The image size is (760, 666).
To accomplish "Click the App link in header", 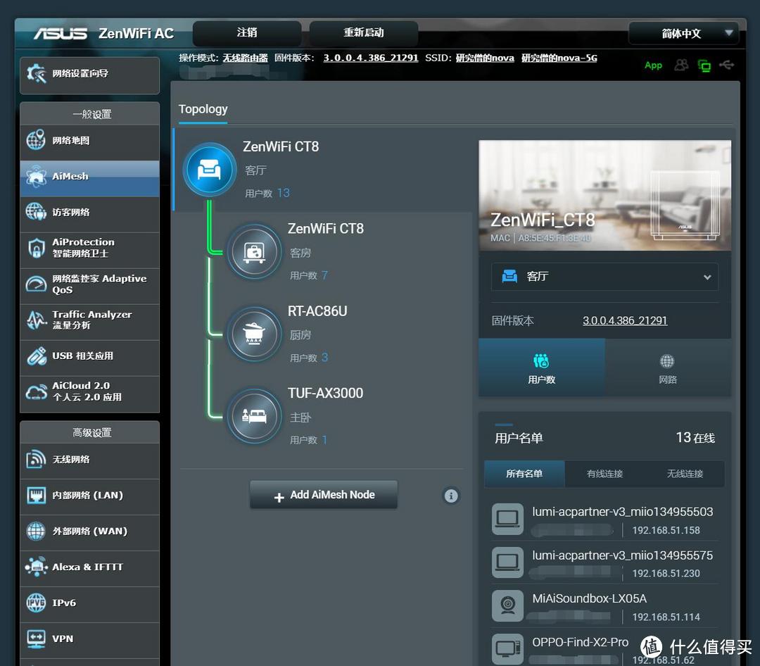I will (x=653, y=65).
